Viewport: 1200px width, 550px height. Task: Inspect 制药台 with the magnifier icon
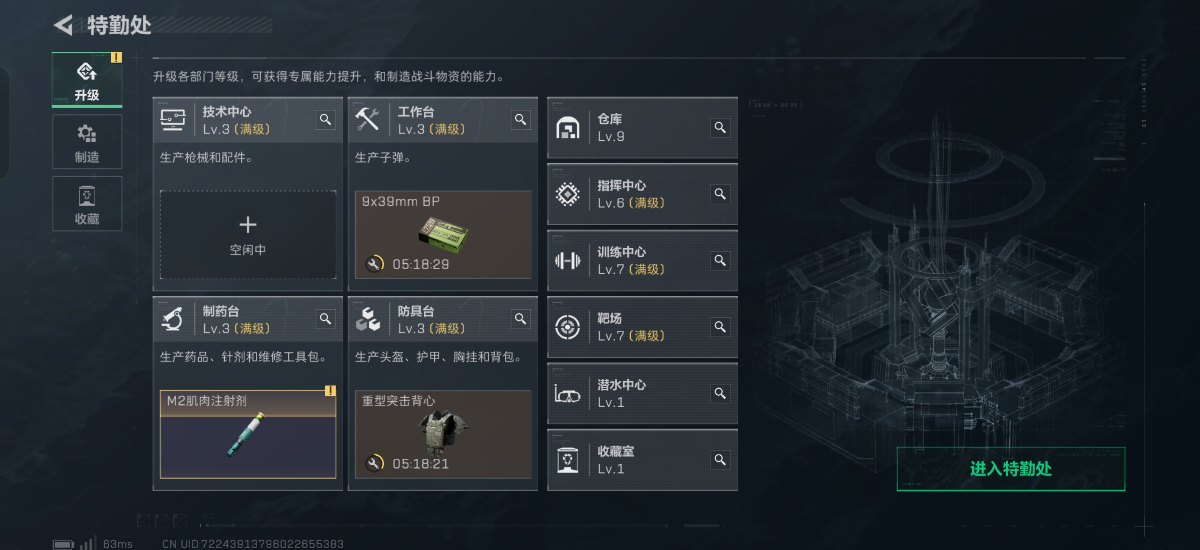point(325,319)
